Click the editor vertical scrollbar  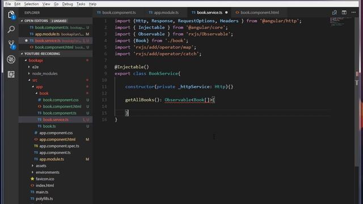point(357,91)
